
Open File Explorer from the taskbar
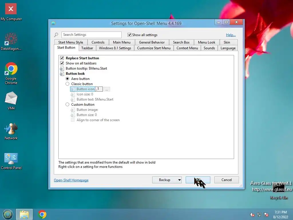point(24,214)
